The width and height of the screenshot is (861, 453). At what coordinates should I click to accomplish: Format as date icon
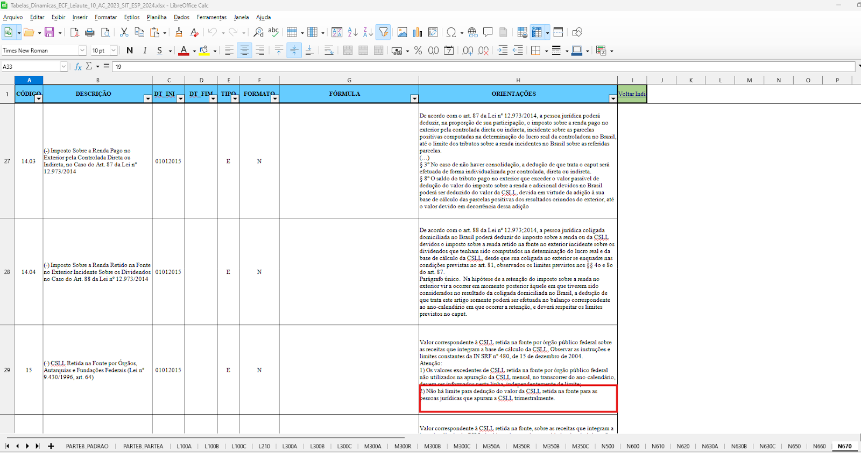tap(449, 51)
